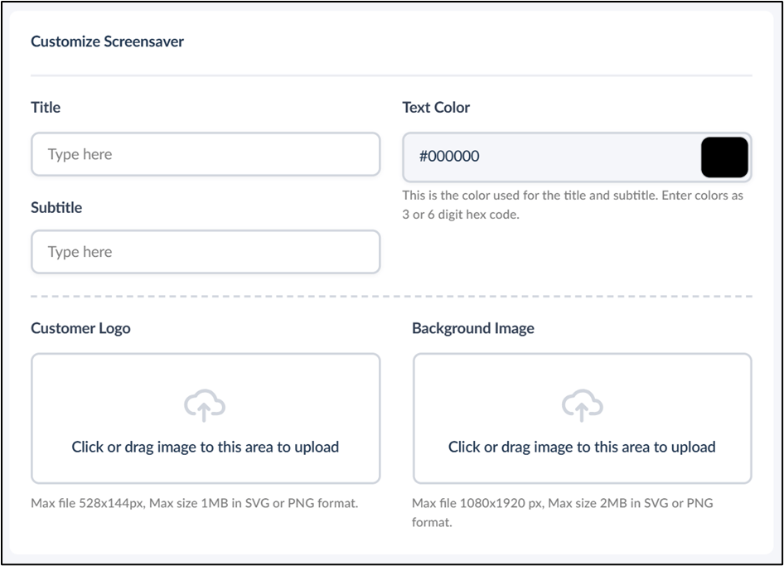
Task: Click the Subtitle field label
Action: pos(56,207)
